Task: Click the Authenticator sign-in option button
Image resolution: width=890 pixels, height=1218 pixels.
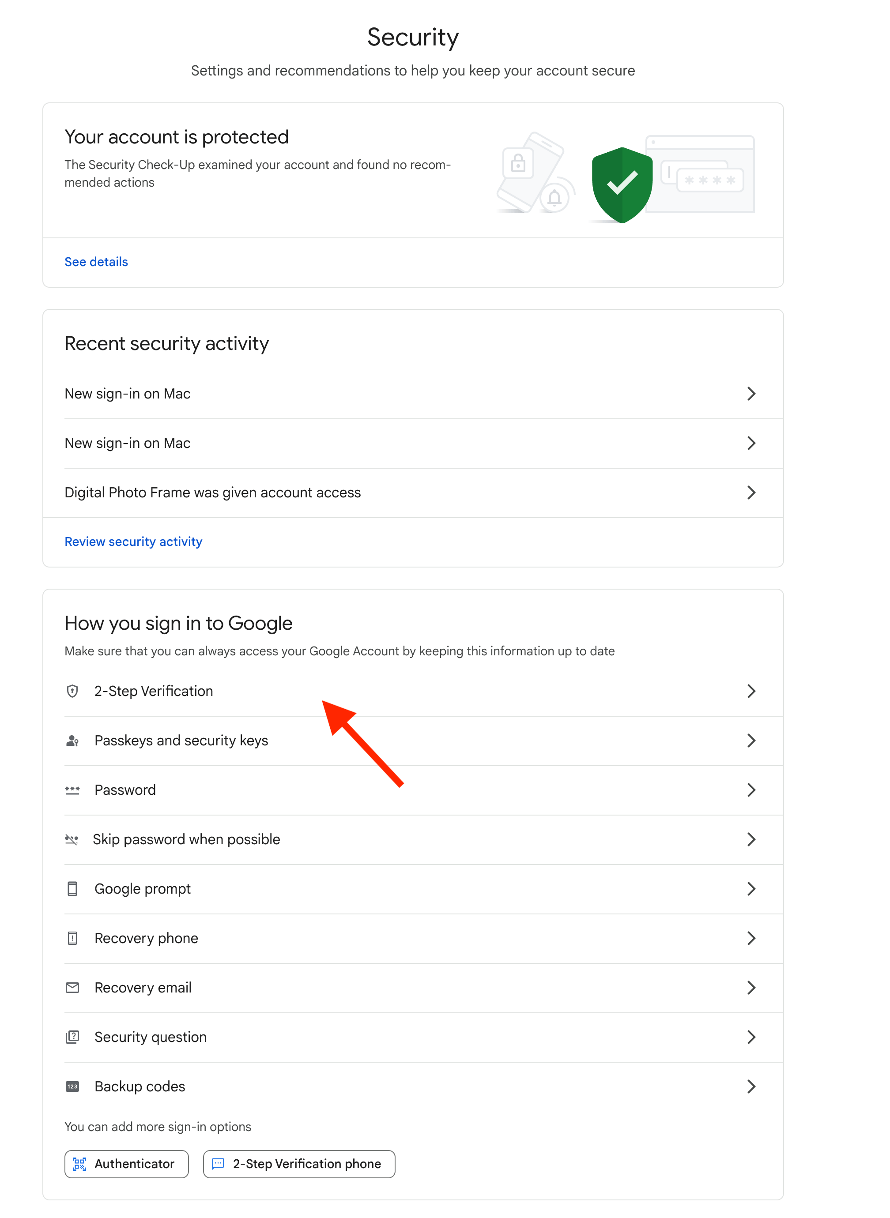Action: click(x=127, y=1164)
